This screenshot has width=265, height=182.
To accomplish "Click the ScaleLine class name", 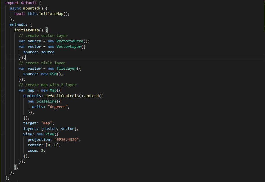I will coord(46,101).
